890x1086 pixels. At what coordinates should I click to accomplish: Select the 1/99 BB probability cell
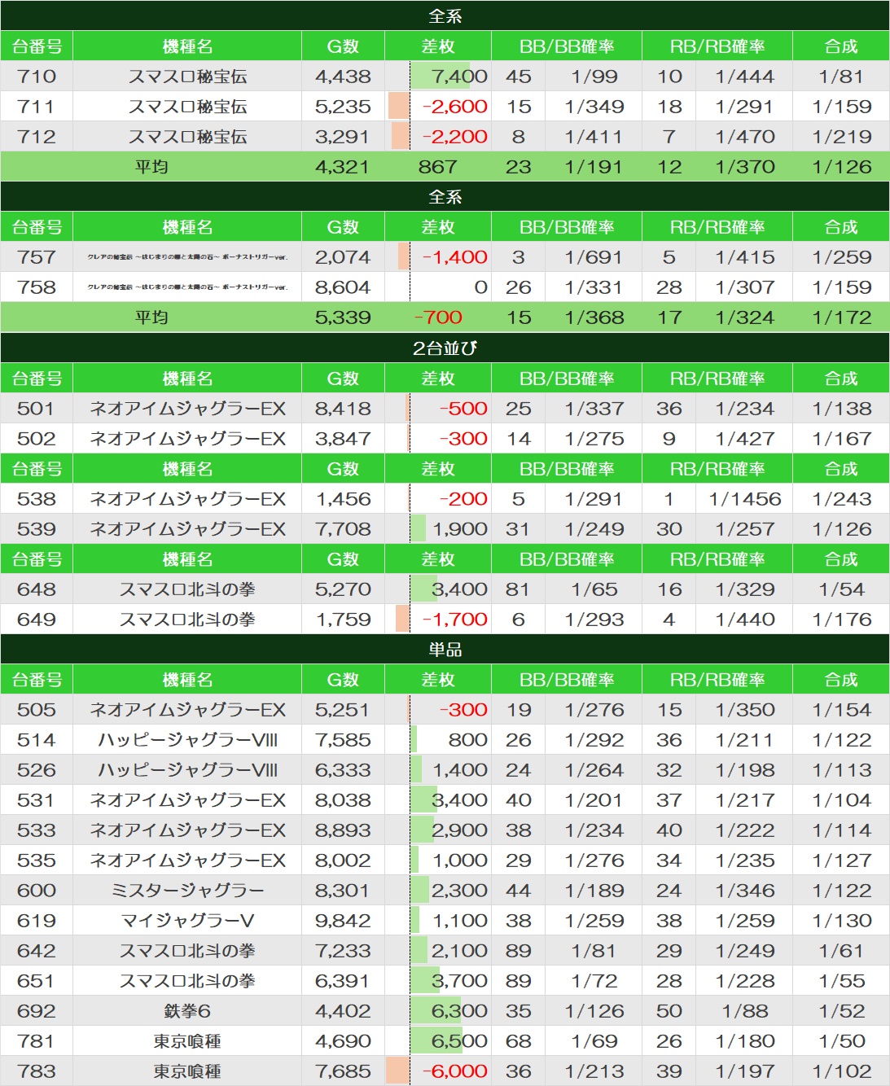[594, 77]
